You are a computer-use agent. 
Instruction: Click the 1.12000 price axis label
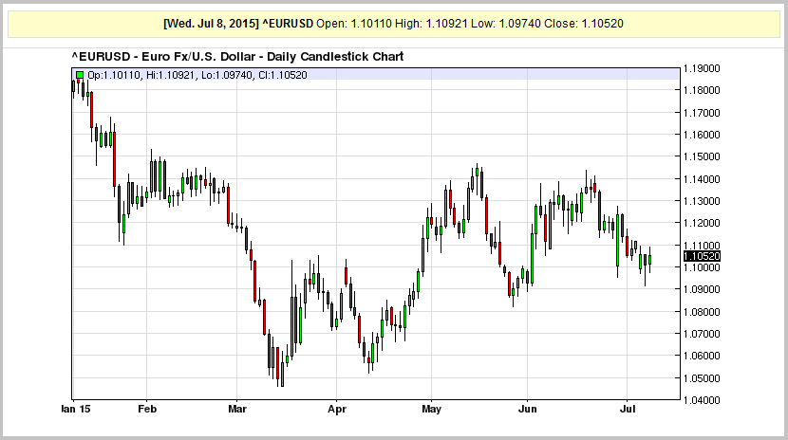coord(702,223)
